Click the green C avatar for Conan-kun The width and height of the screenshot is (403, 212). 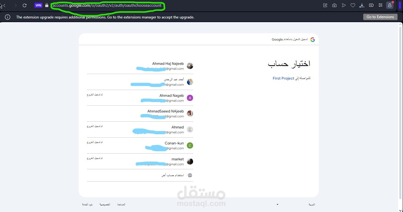[190, 146]
